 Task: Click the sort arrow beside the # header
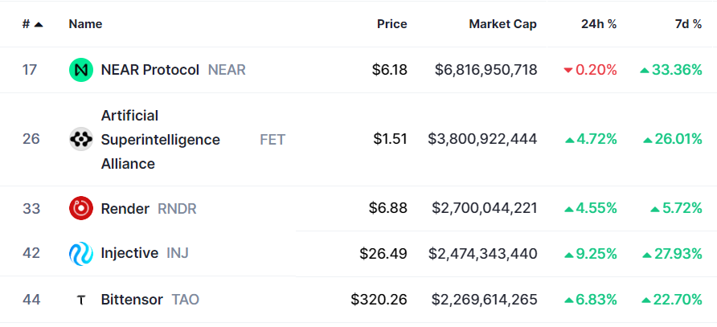click(39, 25)
